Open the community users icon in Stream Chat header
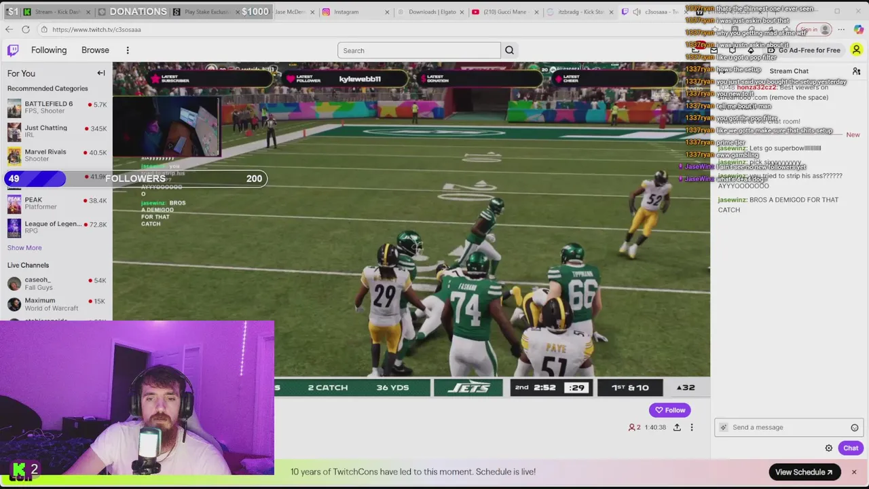The width and height of the screenshot is (869, 489). coord(857,71)
